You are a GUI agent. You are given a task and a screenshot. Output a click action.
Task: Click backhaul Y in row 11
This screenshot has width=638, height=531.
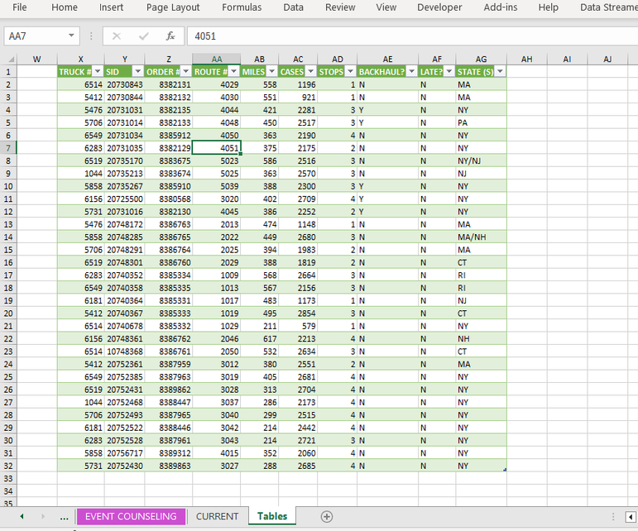[x=387, y=199]
